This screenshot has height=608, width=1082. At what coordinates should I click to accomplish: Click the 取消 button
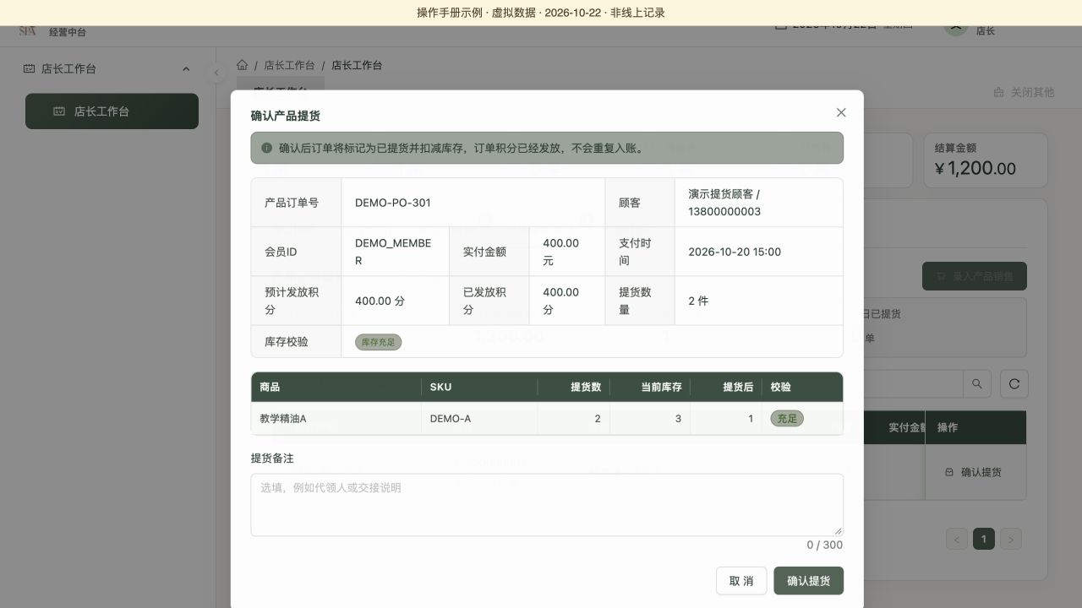(x=741, y=581)
